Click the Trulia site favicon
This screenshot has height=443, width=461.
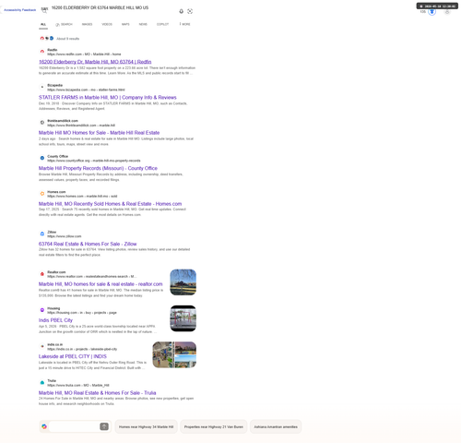tap(42, 382)
